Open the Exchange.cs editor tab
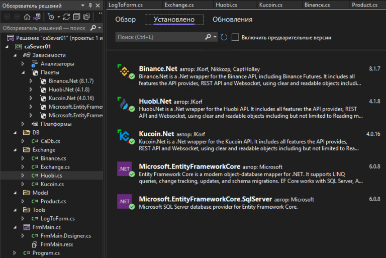 [x=179, y=5]
